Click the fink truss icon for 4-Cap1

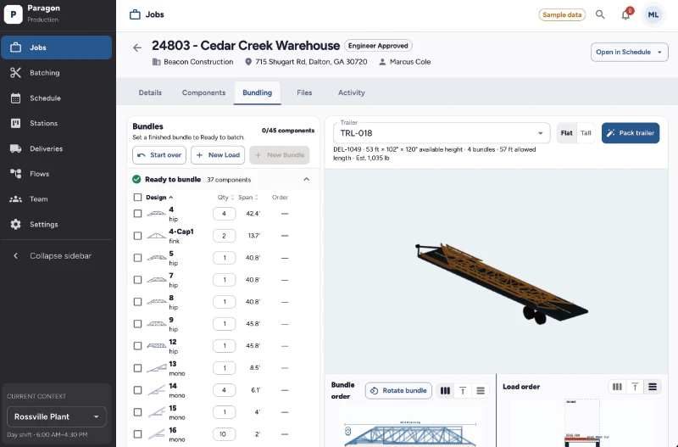pos(156,236)
